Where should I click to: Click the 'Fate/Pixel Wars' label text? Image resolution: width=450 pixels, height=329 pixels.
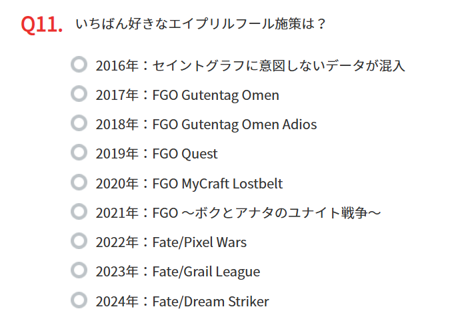pos(199,242)
